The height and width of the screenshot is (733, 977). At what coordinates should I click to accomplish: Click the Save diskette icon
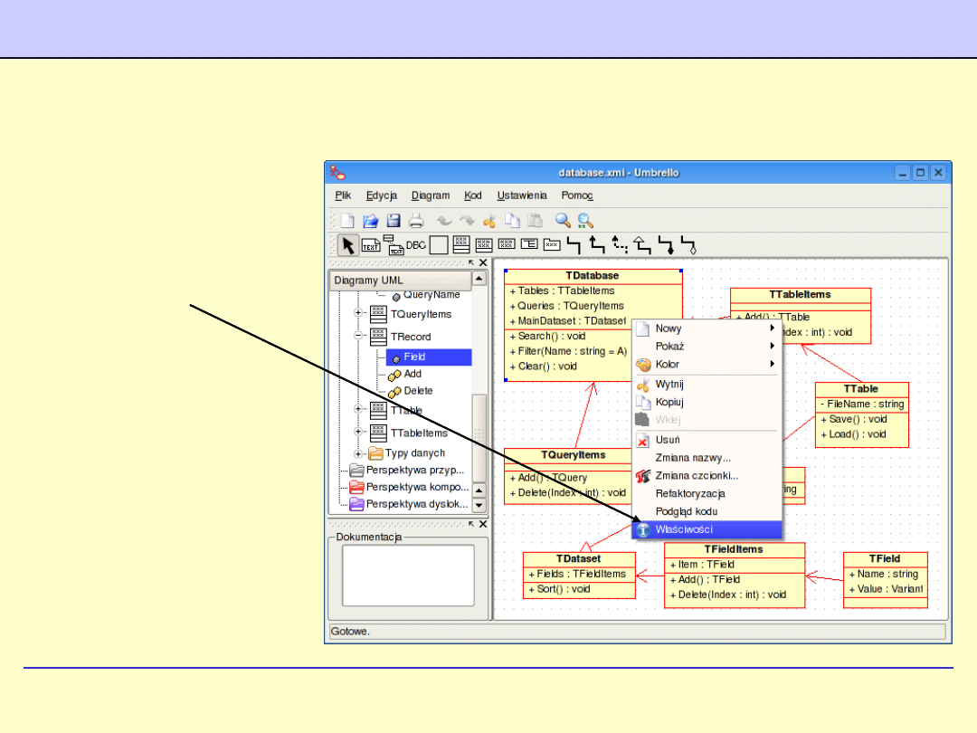click(394, 220)
